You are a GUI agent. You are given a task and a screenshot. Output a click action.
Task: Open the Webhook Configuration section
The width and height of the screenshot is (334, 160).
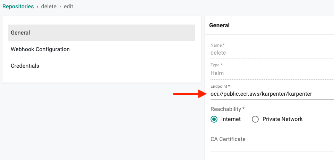(102, 49)
